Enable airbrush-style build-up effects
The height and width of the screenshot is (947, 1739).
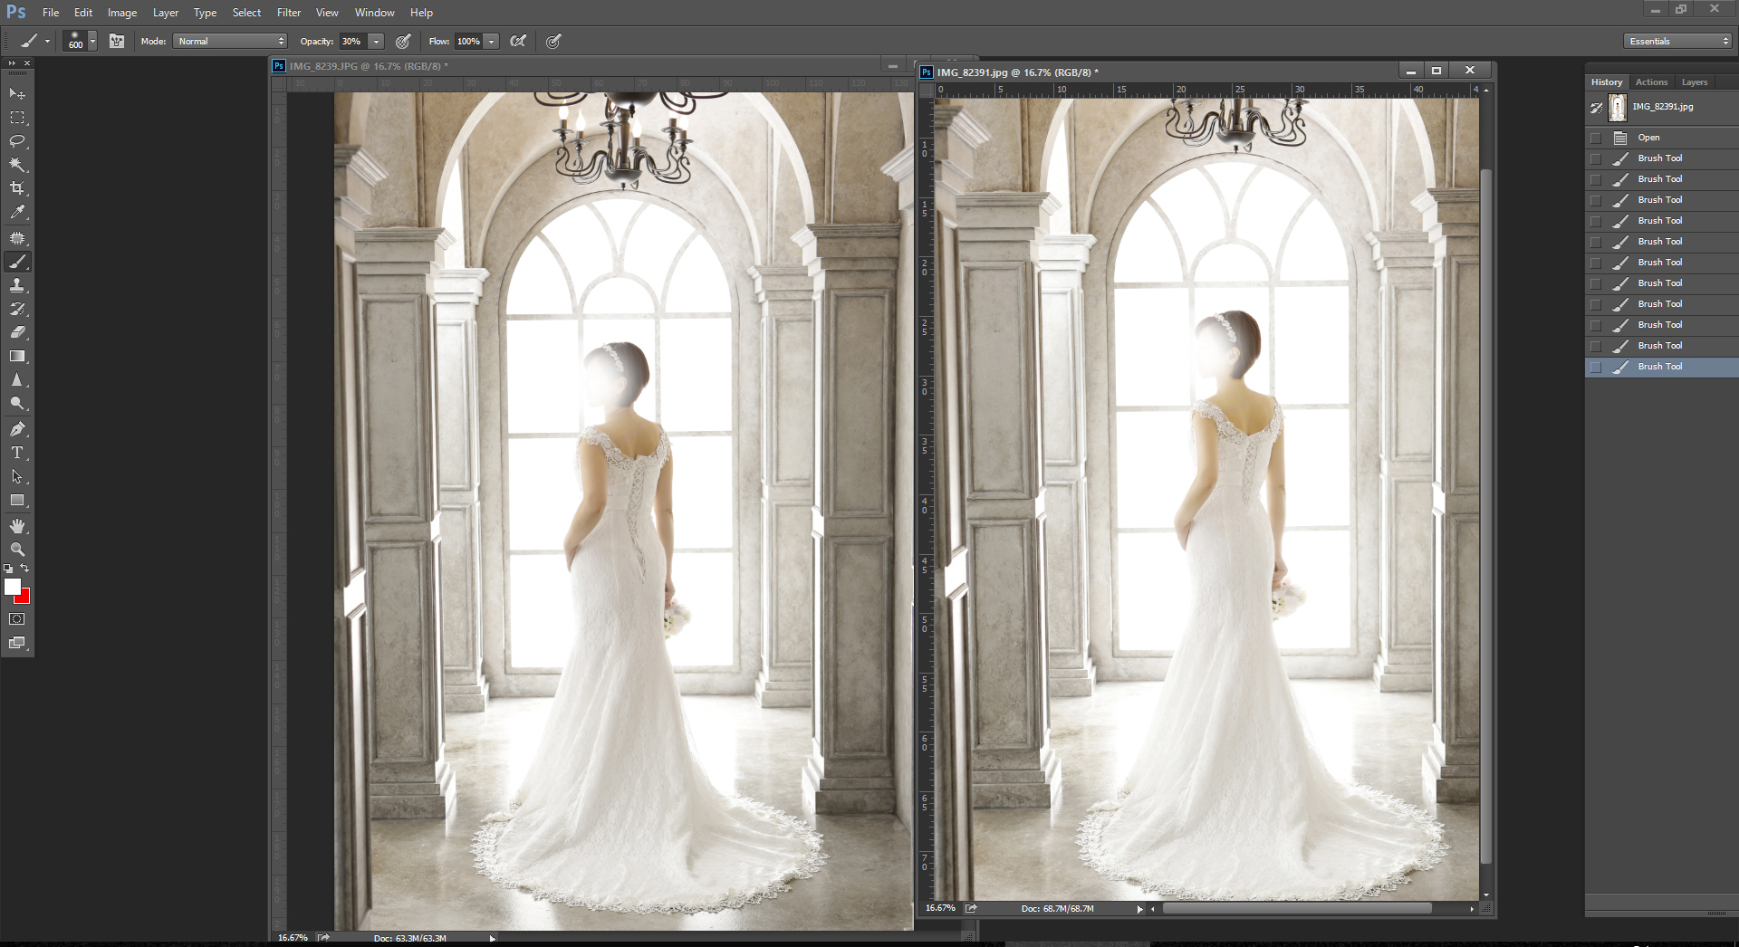(x=518, y=41)
